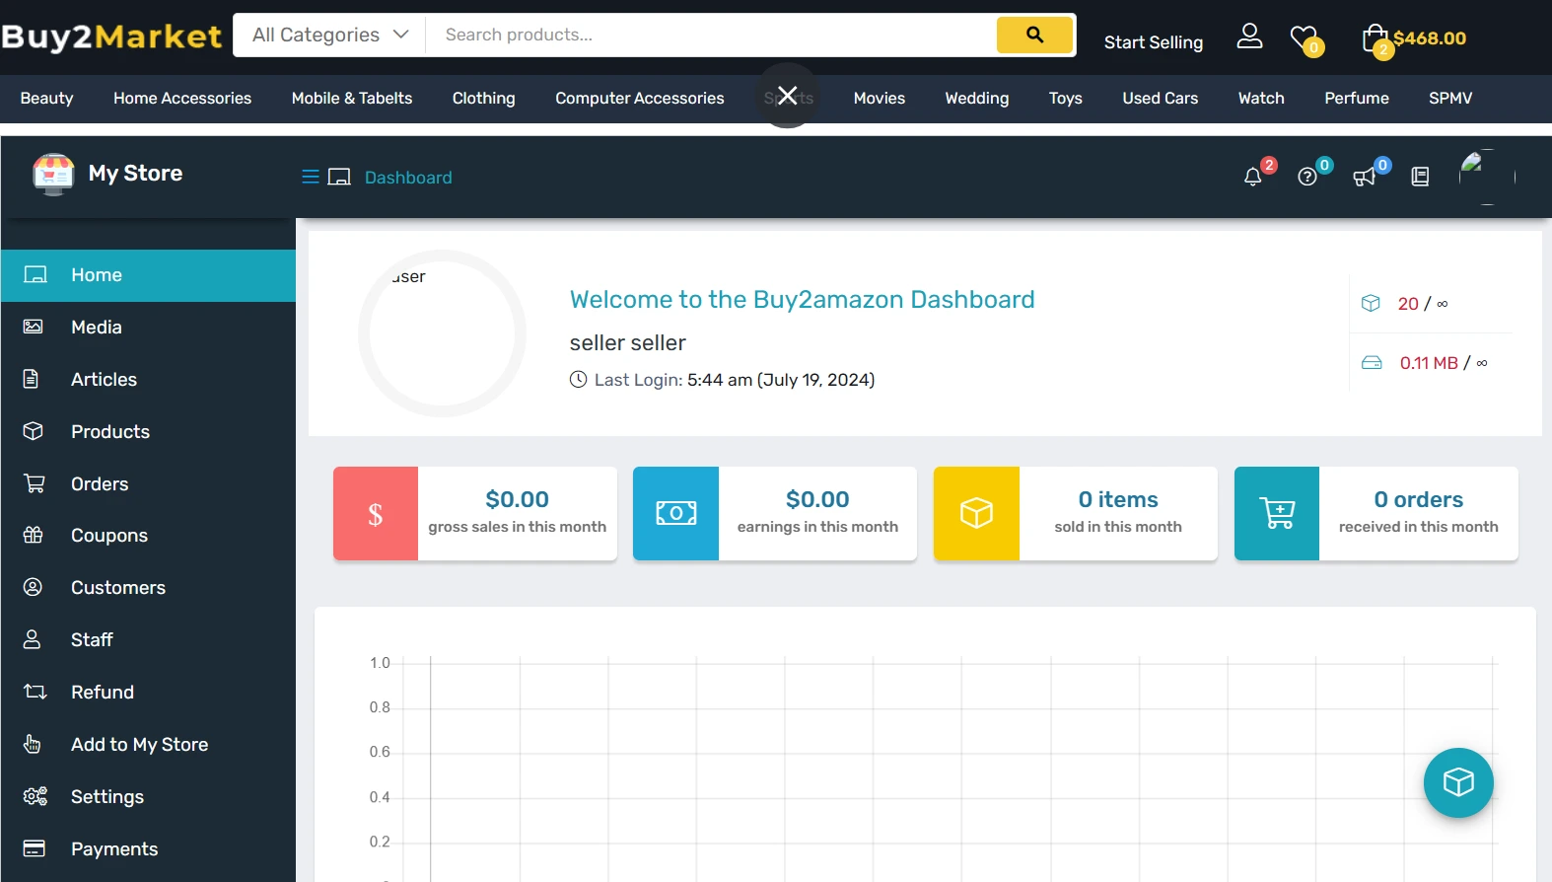Click the Products cube icon in sidebar
Screen dimensions: 1552x882
pos(34,431)
